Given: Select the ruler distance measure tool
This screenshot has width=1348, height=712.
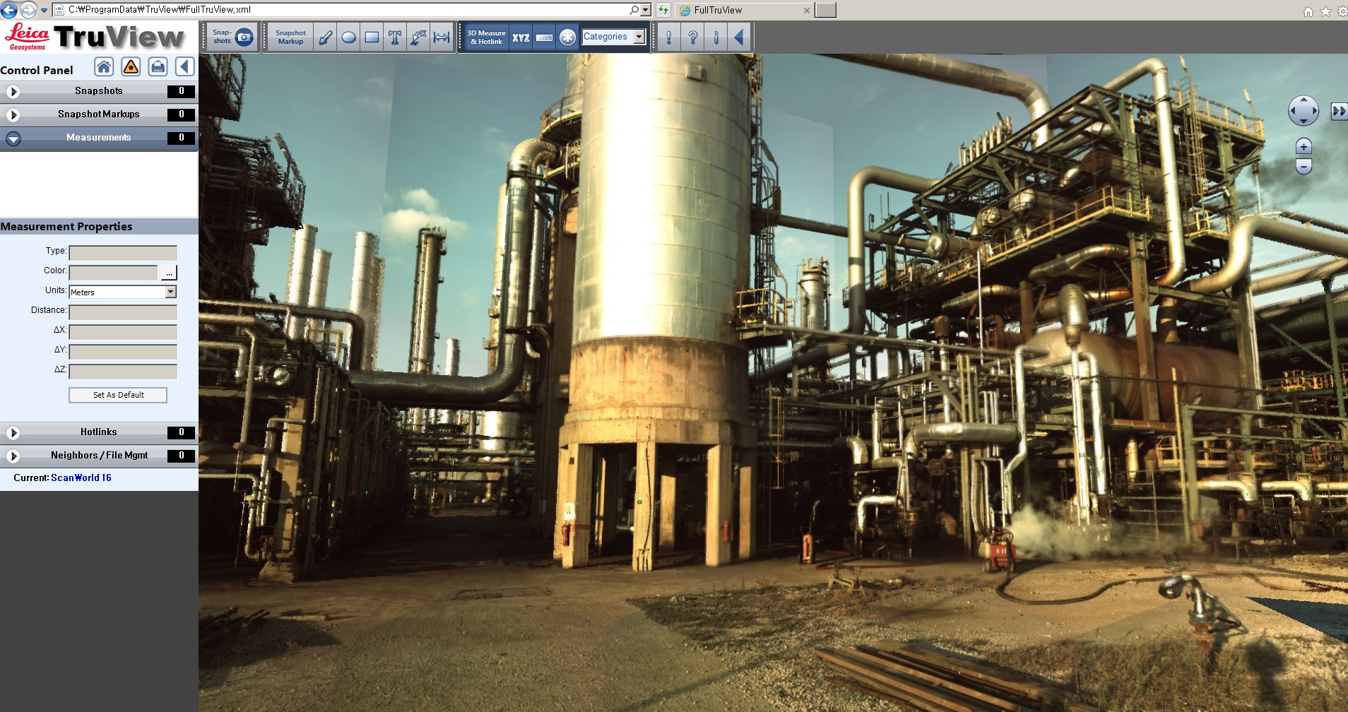Looking at the screenshot, I should click(x=544, y=37).
